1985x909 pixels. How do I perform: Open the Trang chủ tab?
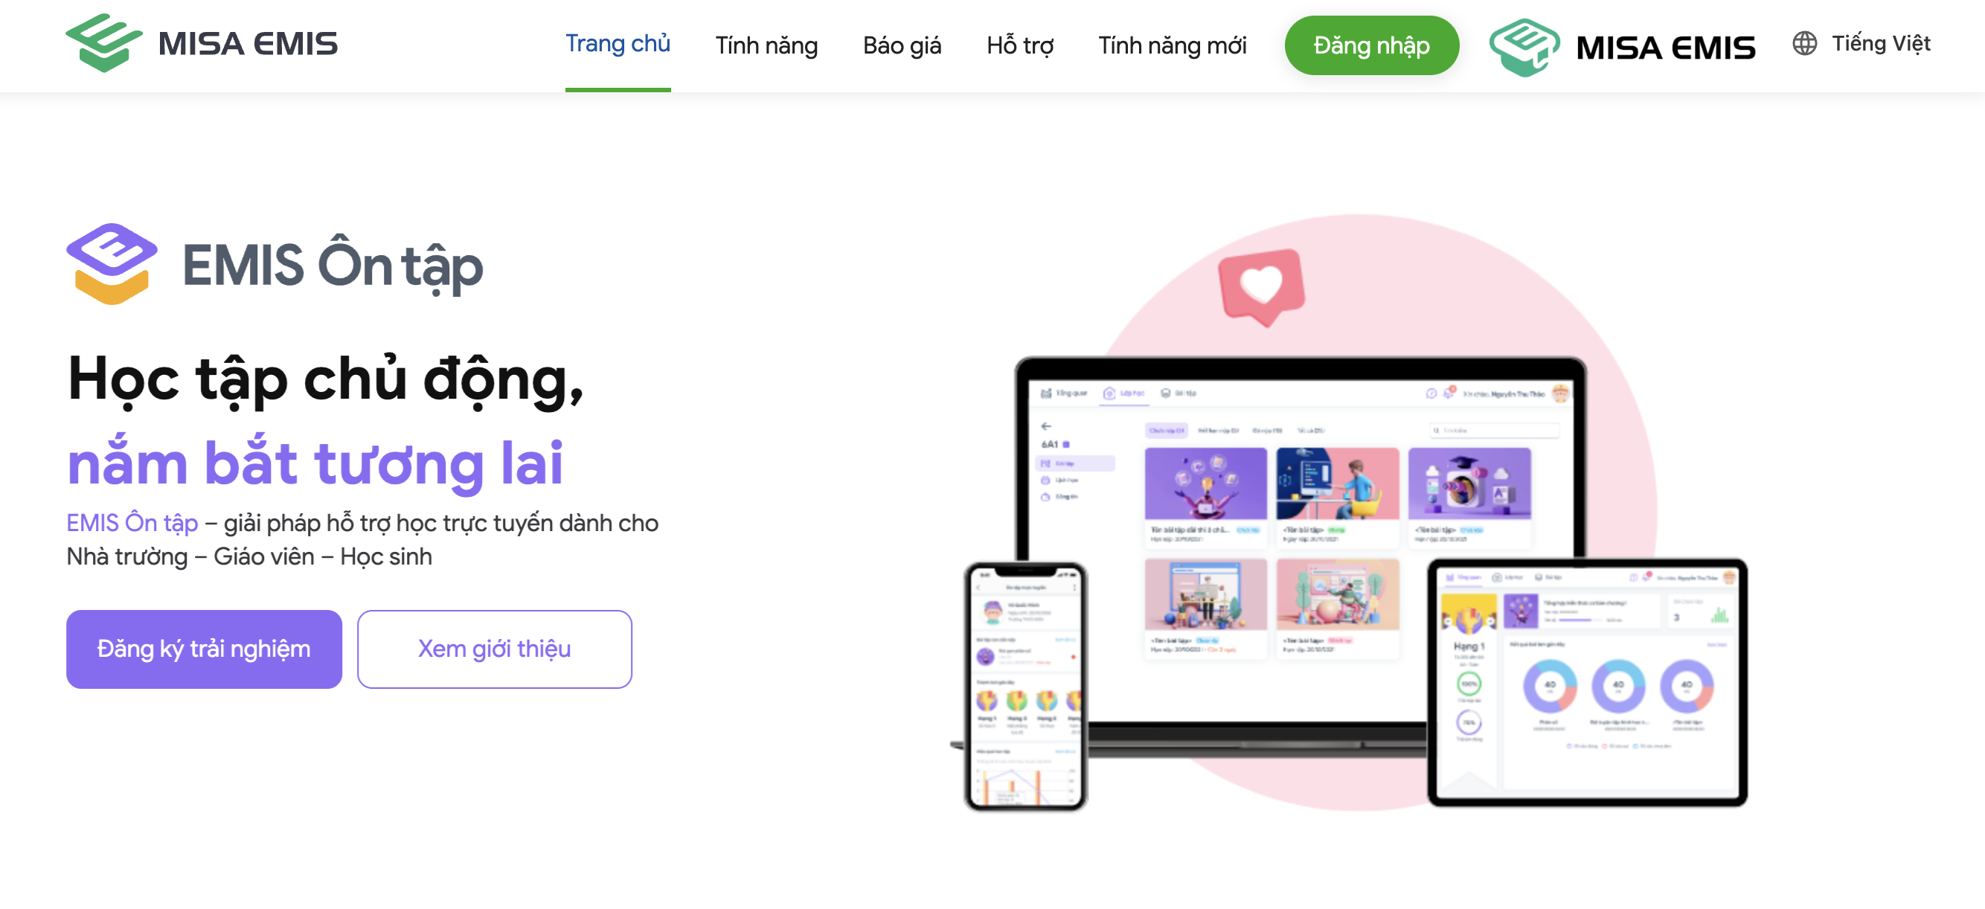(x=618, y=44)
